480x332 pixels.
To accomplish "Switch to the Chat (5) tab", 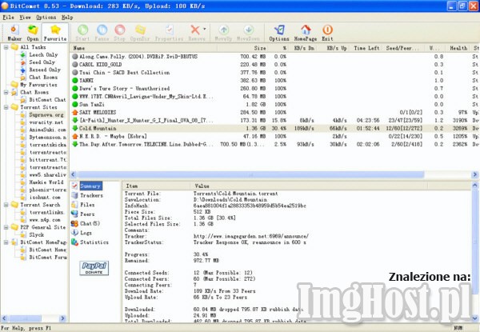I will [x=90, y=223].
